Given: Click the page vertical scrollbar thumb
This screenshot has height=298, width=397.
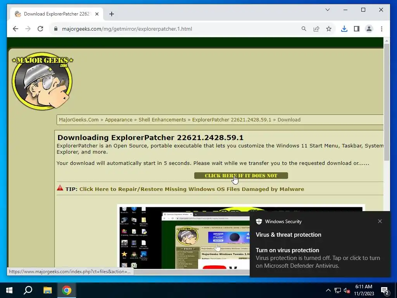Looking at the screenshot, I should tap(387, 101).
